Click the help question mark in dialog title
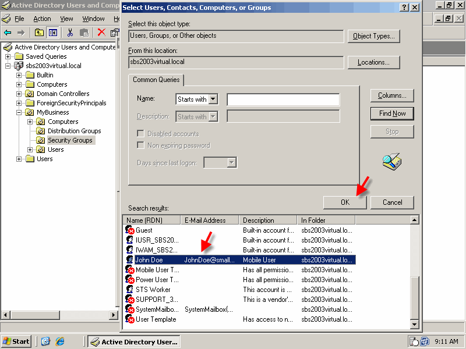The width and height of the screenshot is (466, 349). tap(404, 8)
